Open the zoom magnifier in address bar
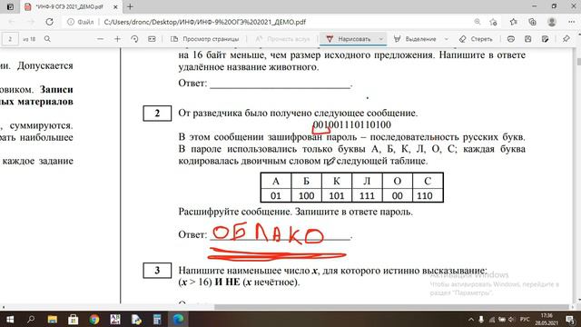 click(478, 22)
